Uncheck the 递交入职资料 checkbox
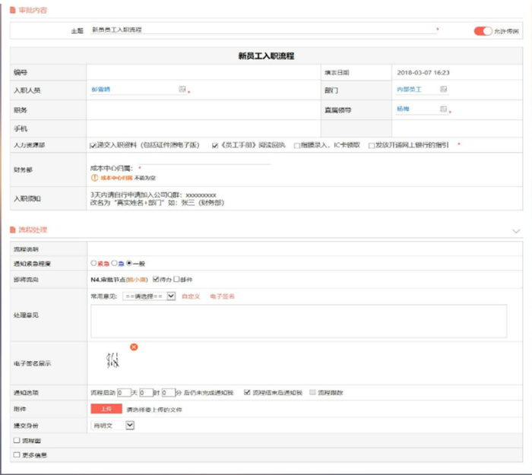The image size is (532, 475). pos(93,144)
